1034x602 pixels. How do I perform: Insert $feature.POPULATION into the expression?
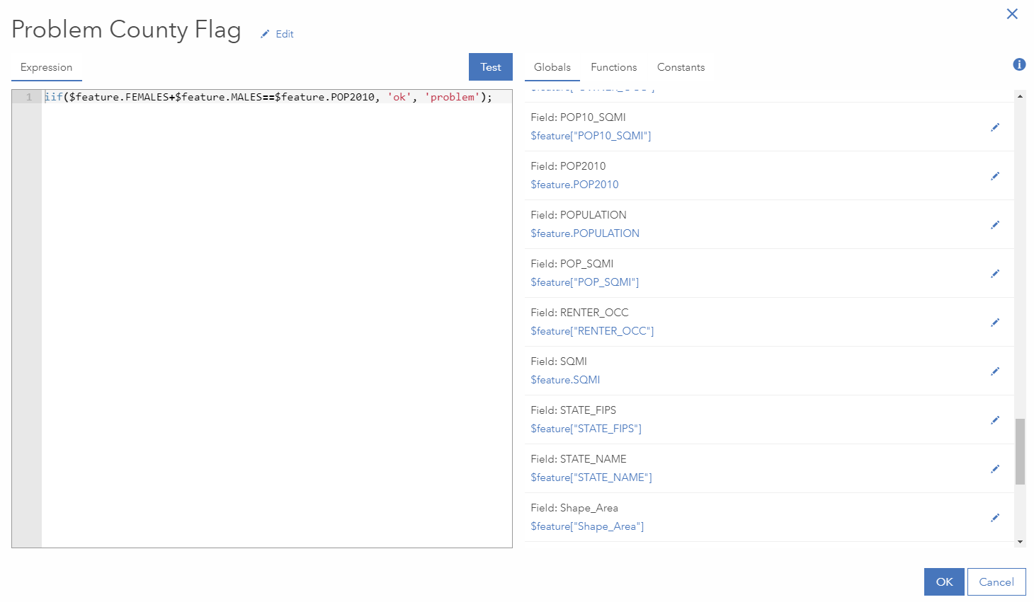pyautogui.click(x=585, y=233)
